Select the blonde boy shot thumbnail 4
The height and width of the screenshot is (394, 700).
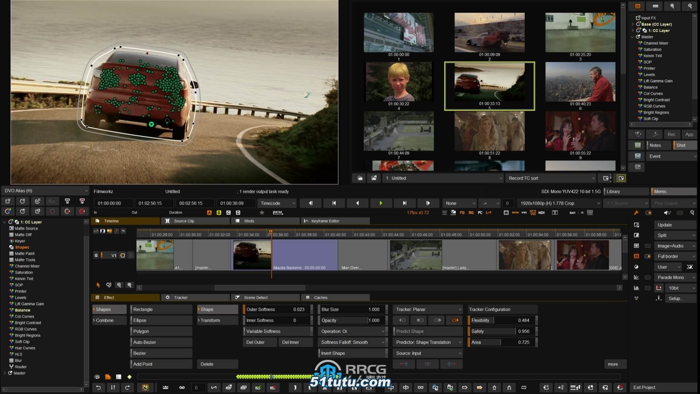pos(399,82)
